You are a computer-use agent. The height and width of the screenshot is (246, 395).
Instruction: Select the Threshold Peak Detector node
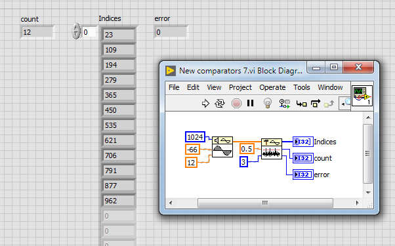coord(272,149)
